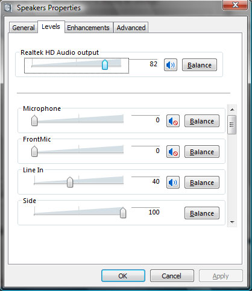Image resolution: width=252 pixels, height=291 pixels.
Task: Click the scroll down arrow of levels list
Action: (x=232, y=222)
